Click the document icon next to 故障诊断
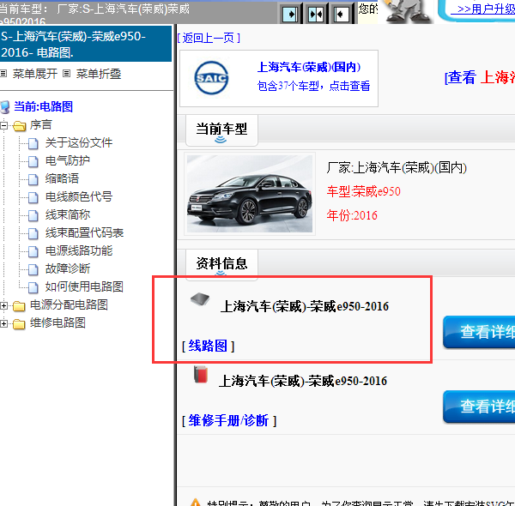Screen dimensions: 515x506 (x=33, y=270)
